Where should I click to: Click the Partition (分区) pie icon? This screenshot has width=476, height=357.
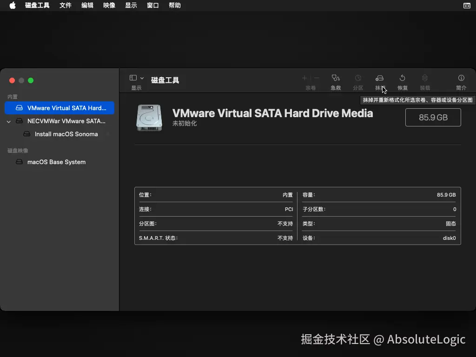click(358, 78)
